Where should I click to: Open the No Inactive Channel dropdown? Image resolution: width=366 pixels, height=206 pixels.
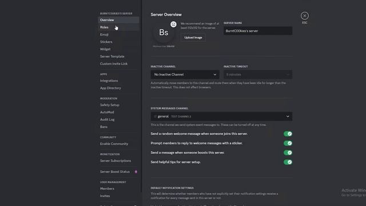[185, 74]
